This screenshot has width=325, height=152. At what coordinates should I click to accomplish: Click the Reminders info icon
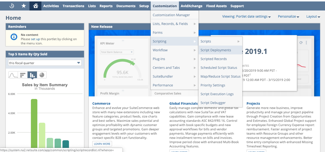tap(14, 37)
